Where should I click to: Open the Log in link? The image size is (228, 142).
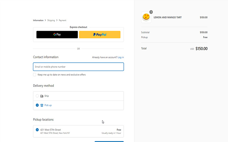click(x=121, y=57)
